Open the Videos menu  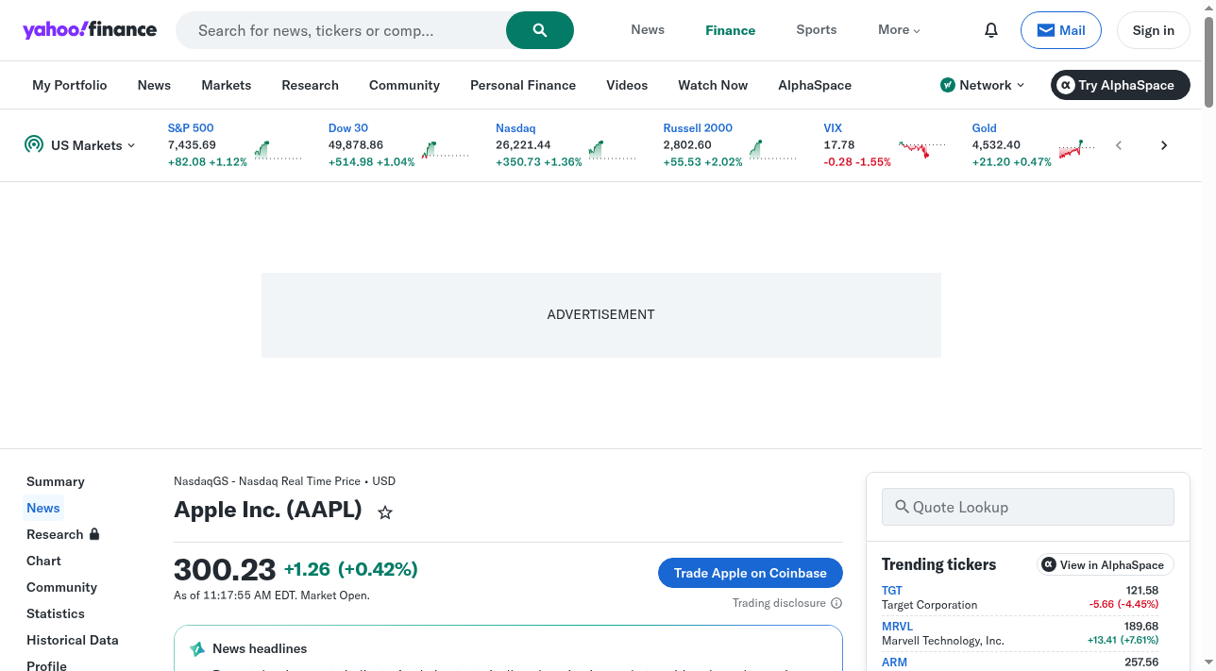(627, 85)
